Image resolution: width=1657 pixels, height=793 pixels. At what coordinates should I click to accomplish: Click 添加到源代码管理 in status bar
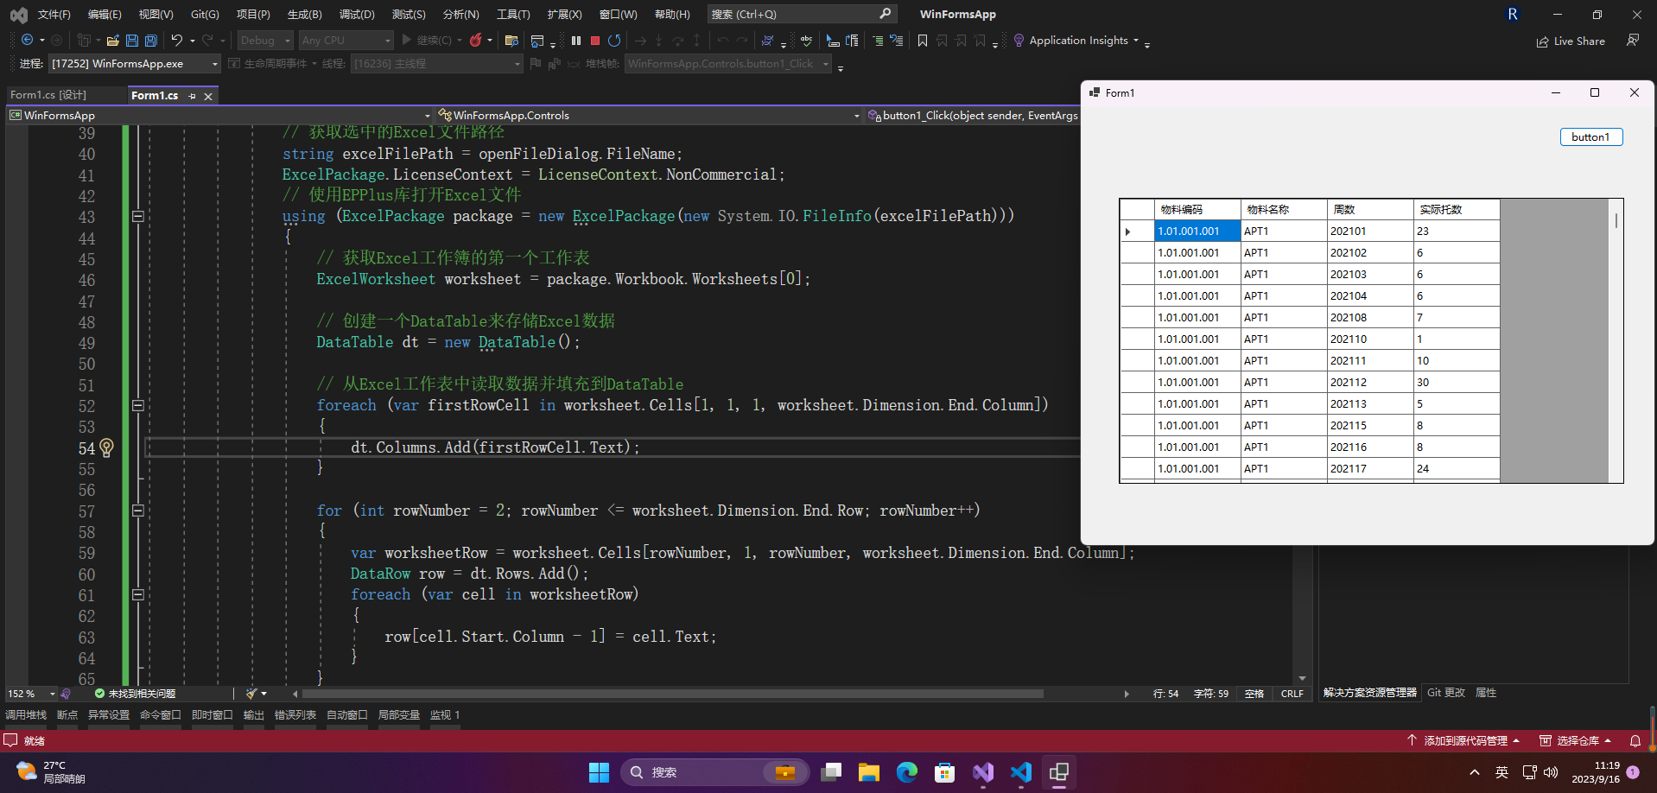tap(1463, 741)
